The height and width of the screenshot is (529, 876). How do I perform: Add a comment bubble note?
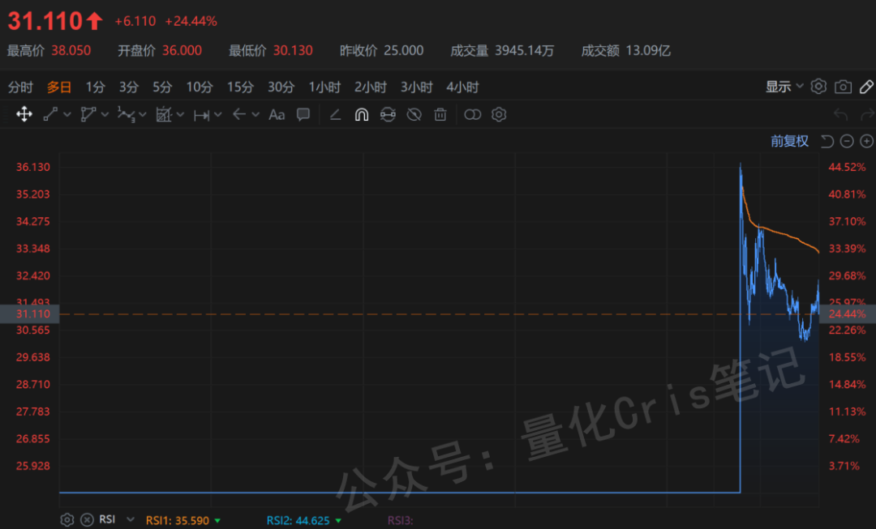(303, 114)
